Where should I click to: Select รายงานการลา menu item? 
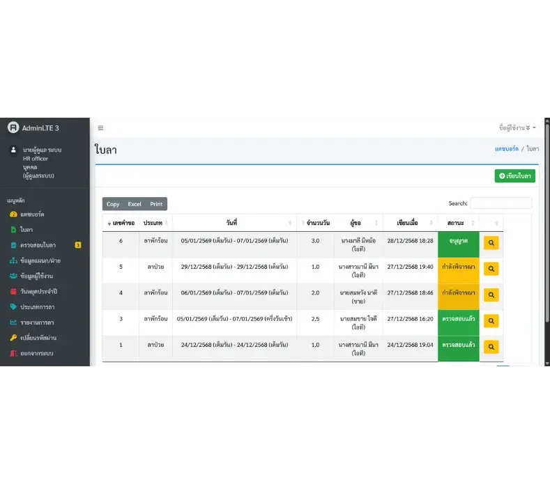tap(37, 322)
